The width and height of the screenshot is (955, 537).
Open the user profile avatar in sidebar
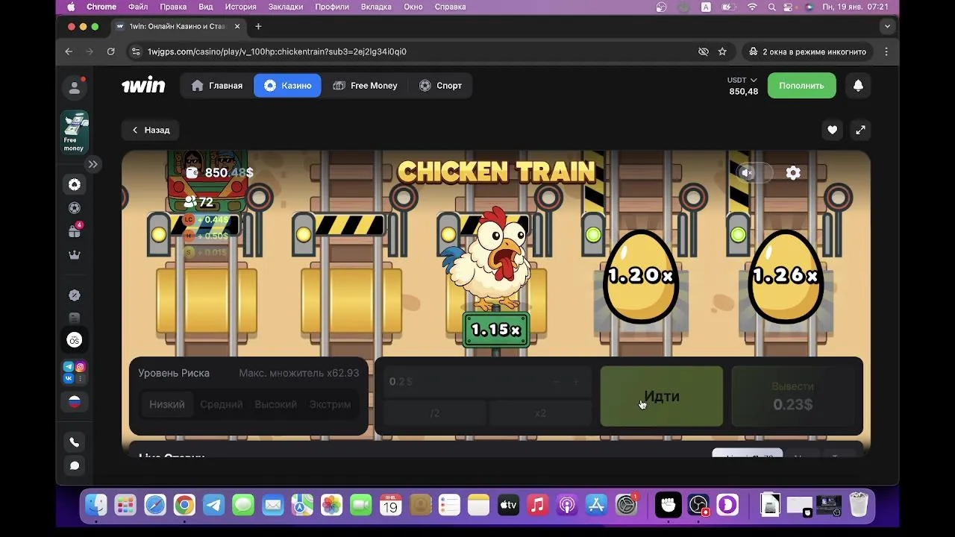(x=75, y=88)
